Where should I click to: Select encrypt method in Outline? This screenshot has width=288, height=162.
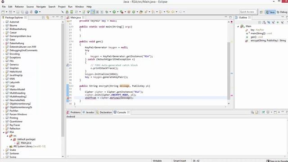click(268, 40)
